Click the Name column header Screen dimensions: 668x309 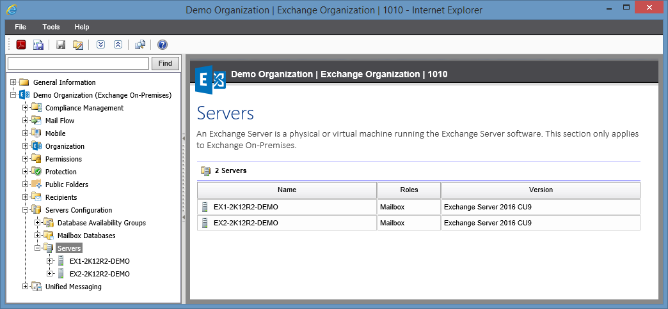click(287, 190)
